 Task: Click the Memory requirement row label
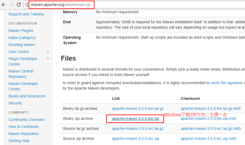[x=70, y=12]
